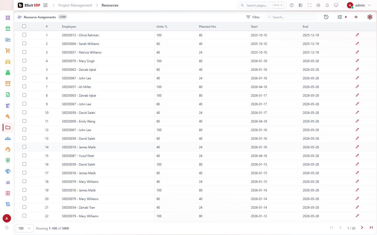Viewport: 377px width, 235px height.
Task: Add a new resource assignment with plus
Action: point(356,17)
